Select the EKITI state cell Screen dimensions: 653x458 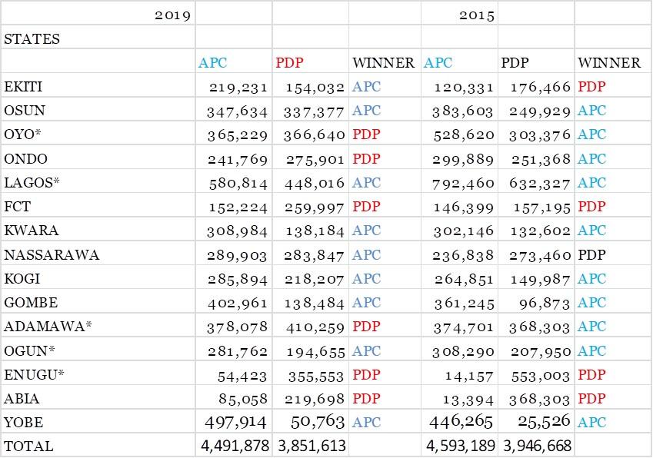(x=23, y=87)
